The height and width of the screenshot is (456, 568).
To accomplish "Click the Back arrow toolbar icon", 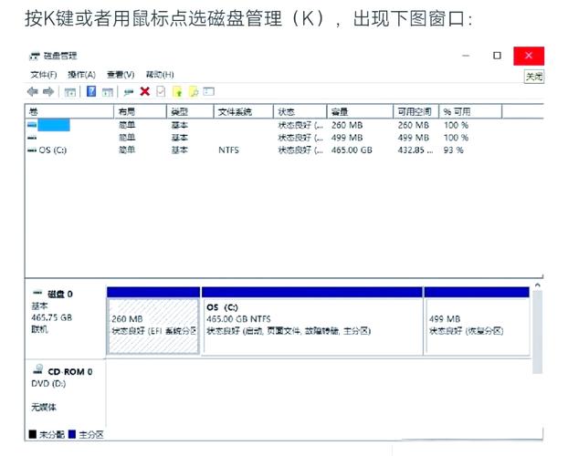I will (x=33, y=92).
